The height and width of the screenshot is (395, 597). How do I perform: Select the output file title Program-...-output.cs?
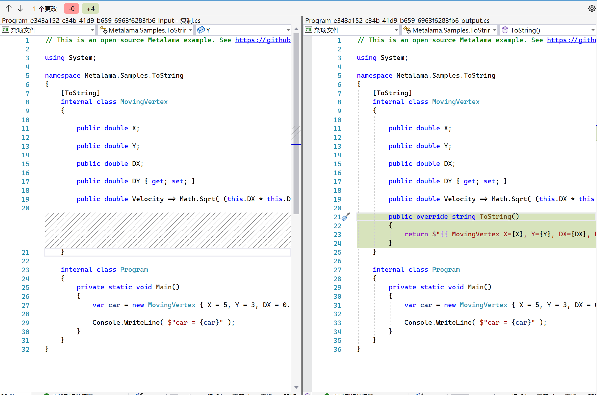397,20
